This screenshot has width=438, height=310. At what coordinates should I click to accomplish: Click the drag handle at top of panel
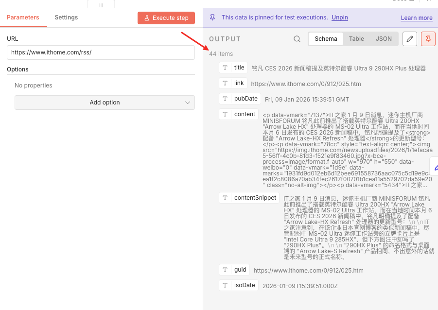tap(101, 5)
